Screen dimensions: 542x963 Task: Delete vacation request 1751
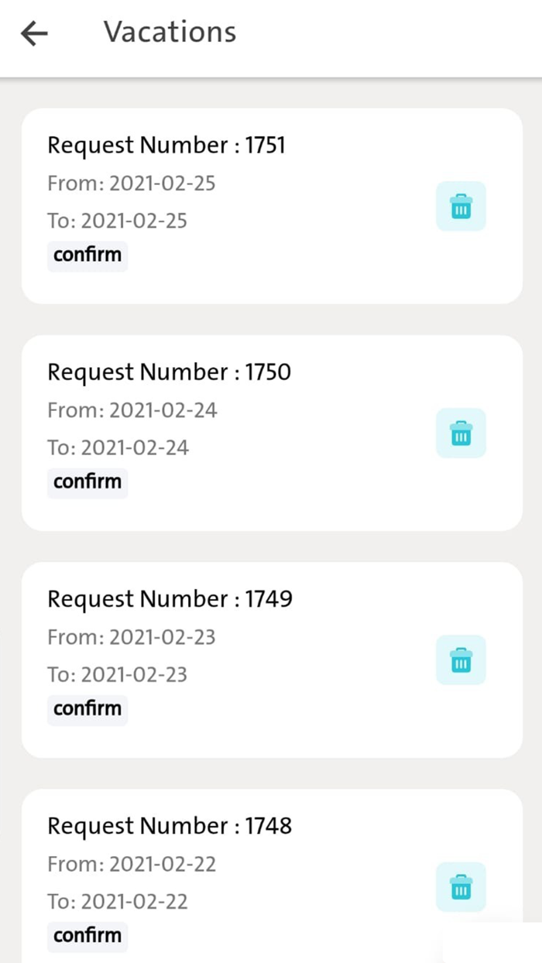pyautogui.click(x=461, y=207)
